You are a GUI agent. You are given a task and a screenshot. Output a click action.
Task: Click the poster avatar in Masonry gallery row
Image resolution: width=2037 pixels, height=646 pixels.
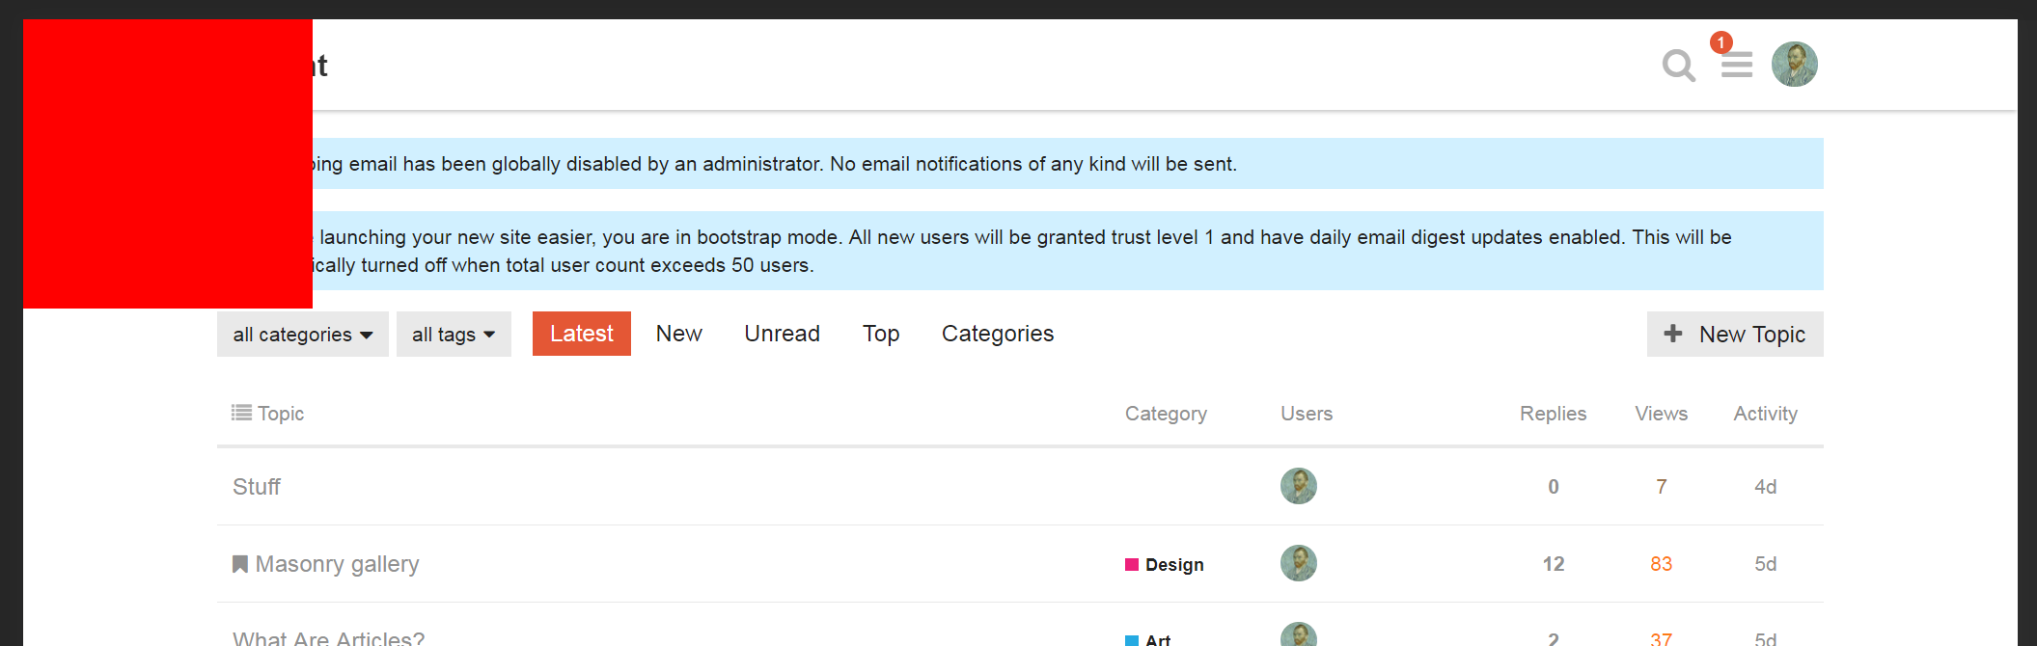coord(1298,563)
